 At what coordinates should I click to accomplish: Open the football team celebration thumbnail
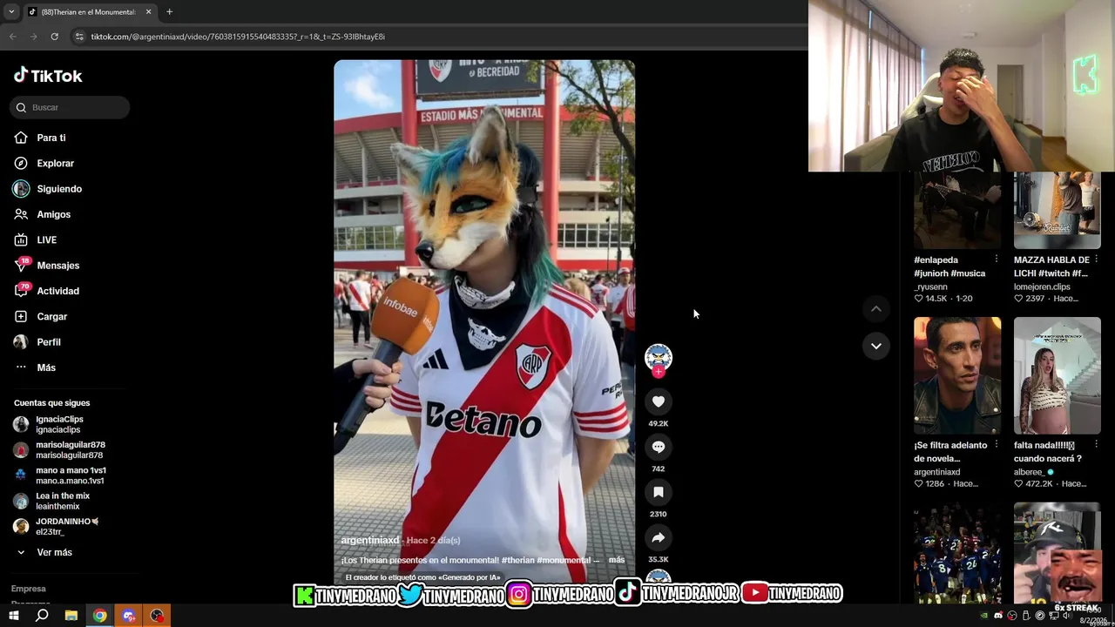957,553
